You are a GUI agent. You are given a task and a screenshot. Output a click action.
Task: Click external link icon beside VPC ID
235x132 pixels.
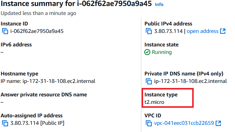tap(218, 123)
